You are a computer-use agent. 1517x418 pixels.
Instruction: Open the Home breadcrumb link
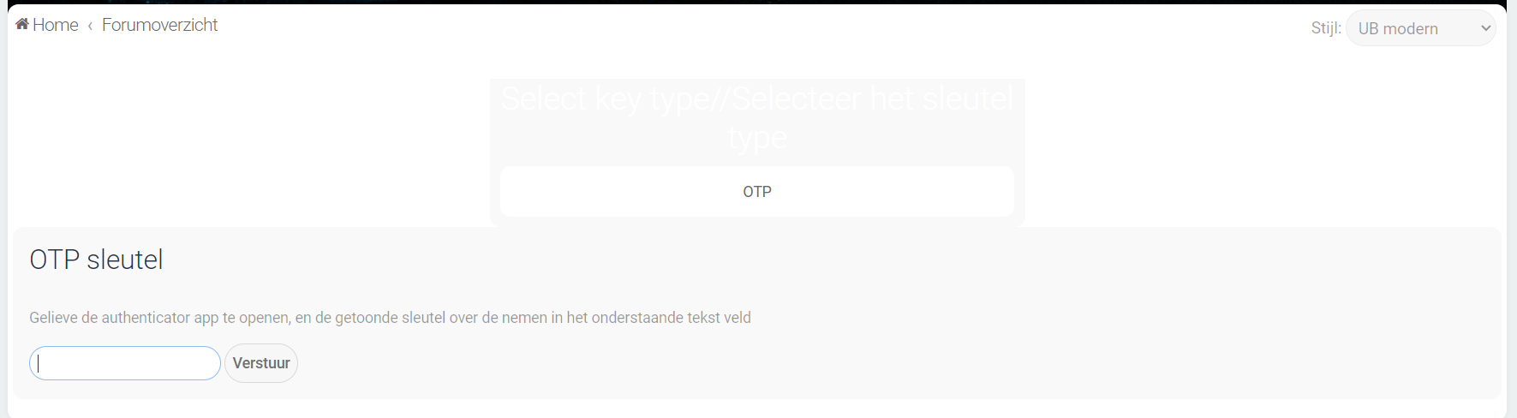pyautogui.click(x=56, y=26)
